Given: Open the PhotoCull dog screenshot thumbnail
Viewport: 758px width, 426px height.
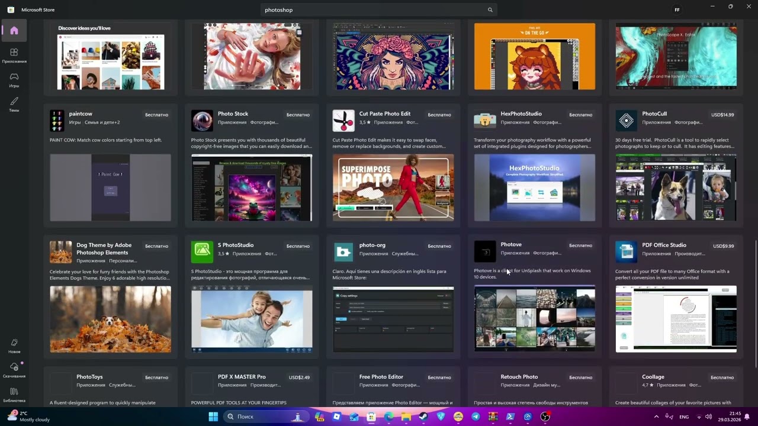Looking at the screenshot, I should (x=676, y=188).
